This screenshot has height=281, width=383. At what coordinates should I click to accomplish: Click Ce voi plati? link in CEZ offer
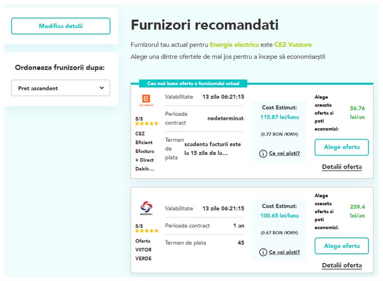coord(284,154)
